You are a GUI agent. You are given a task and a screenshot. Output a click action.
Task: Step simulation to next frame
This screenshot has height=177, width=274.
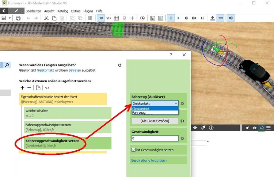[x=202, y=18]
